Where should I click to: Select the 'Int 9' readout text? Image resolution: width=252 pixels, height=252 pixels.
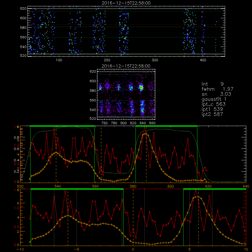212,84
